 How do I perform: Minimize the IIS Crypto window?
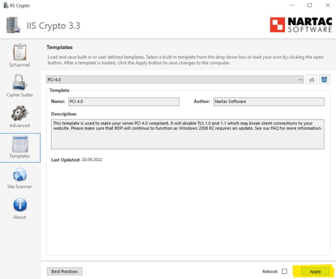(290, 5)
